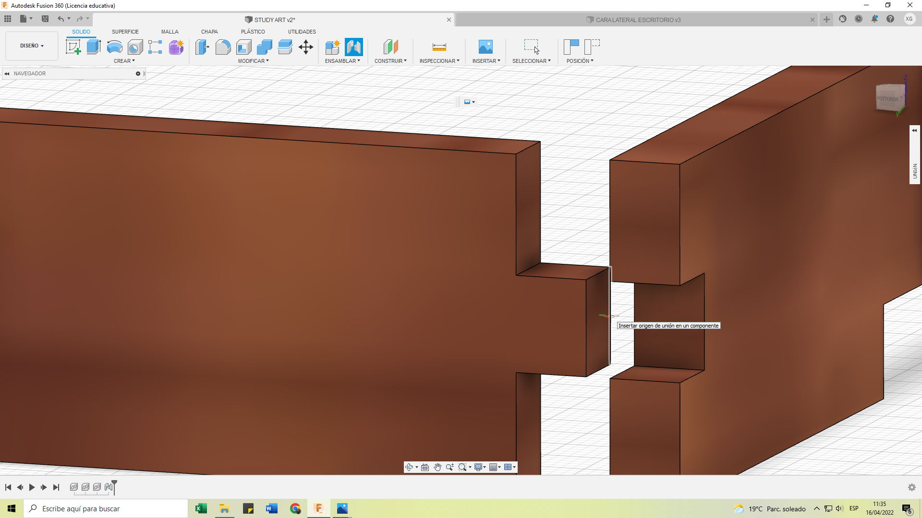This screenshot has height=518, width=922.
Task: Select the Move/Copy arrows tool
Action: tap(306, 47)
